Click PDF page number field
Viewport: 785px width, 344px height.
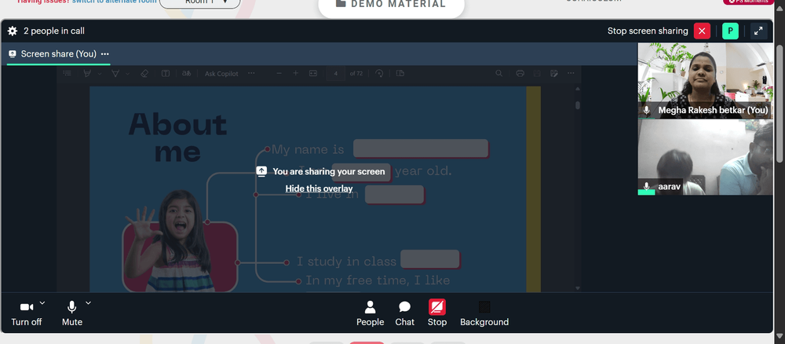pyautogui.click(x=336, y=74)
